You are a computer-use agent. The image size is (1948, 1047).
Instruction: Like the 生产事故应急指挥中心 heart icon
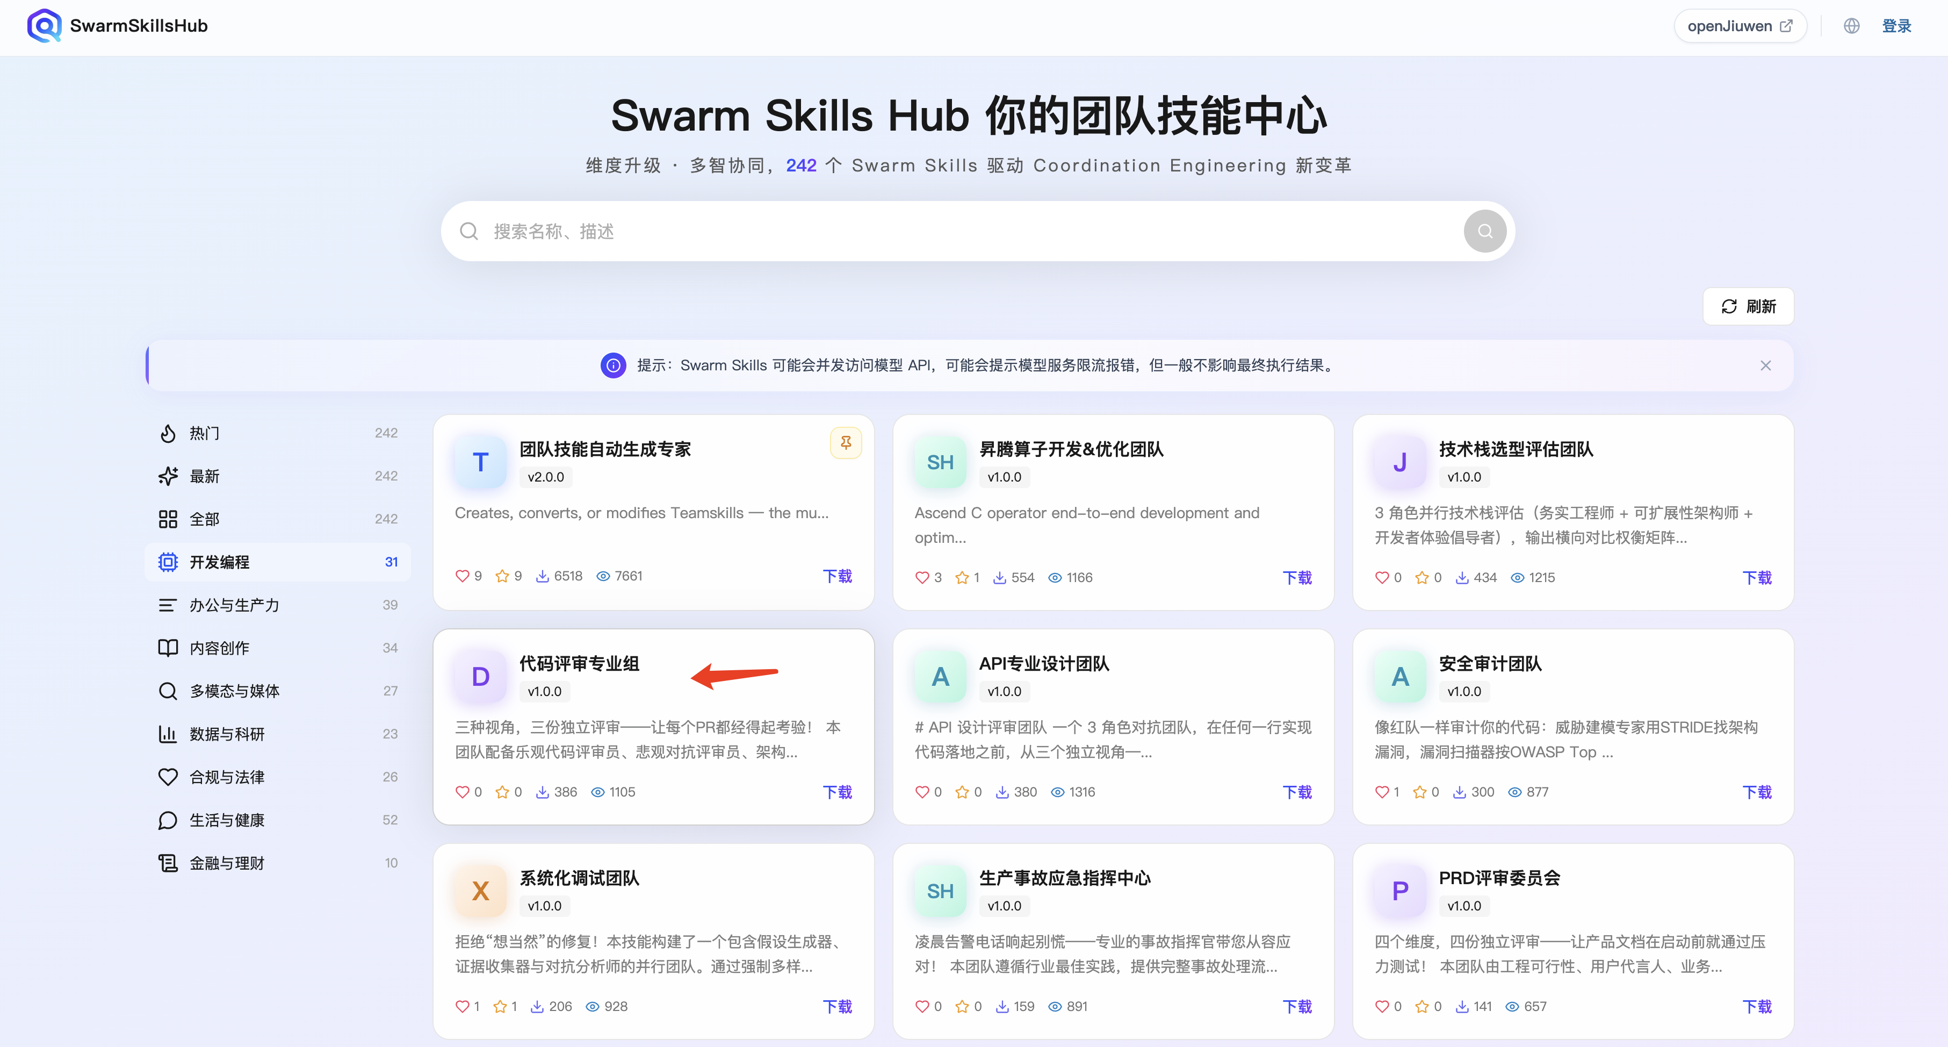pyautogui.click(x=922, y=1006)
